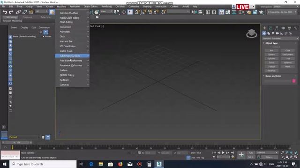This screenshot has height=168, width=300.
Task: Open the Schematic View icon
Action: coord(234,12)
